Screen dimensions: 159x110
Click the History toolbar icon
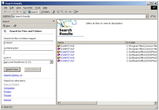[x=53, y=12]
